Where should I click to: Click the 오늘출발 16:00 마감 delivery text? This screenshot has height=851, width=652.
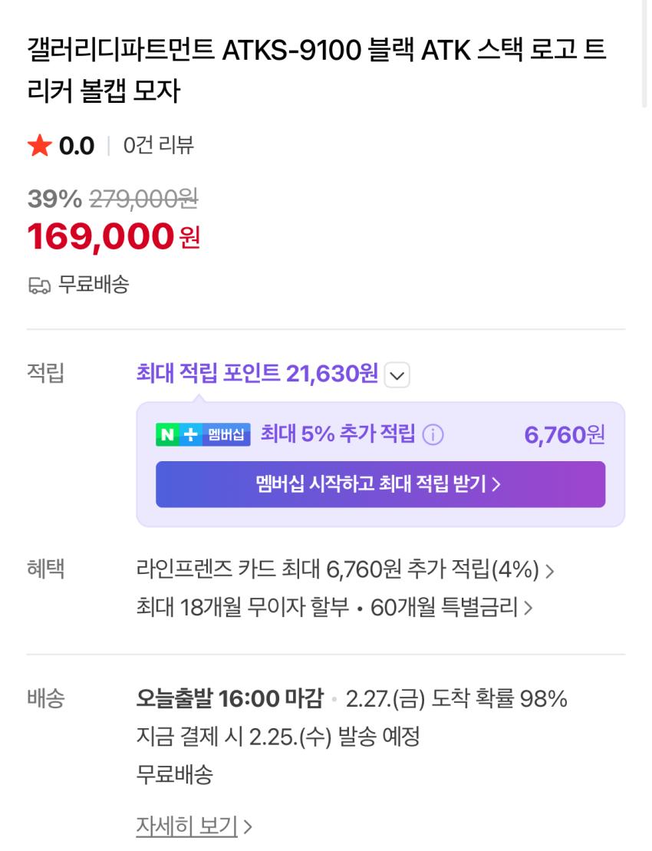[229, 699]
